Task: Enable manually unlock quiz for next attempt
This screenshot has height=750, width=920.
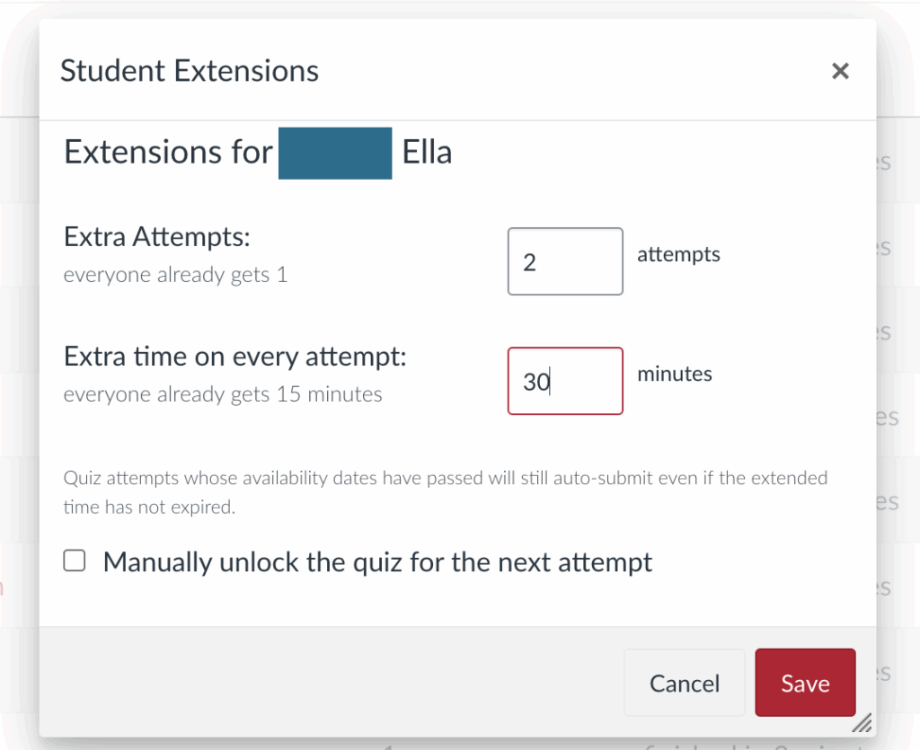Action: pos(74,560)
